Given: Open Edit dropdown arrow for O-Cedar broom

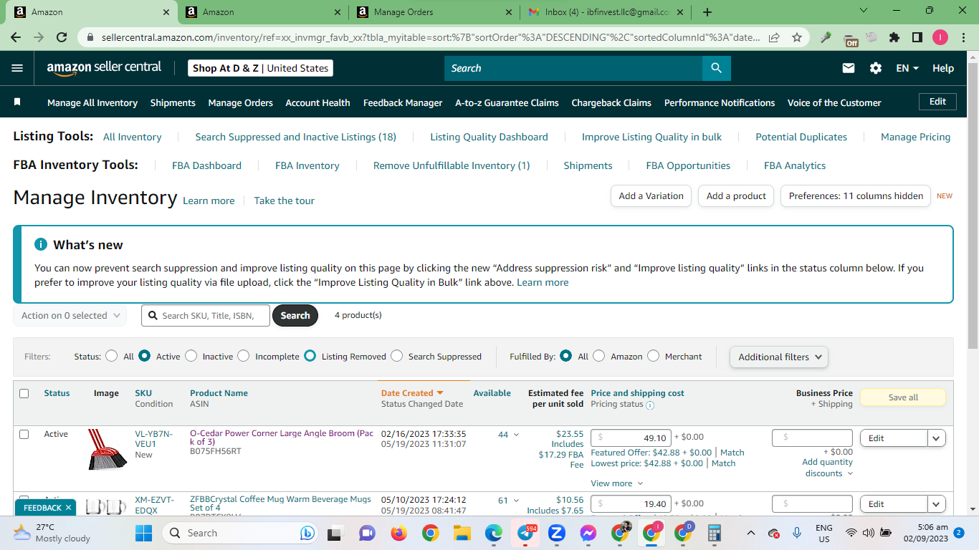Looking at the screenshot, I should [937, 438].
